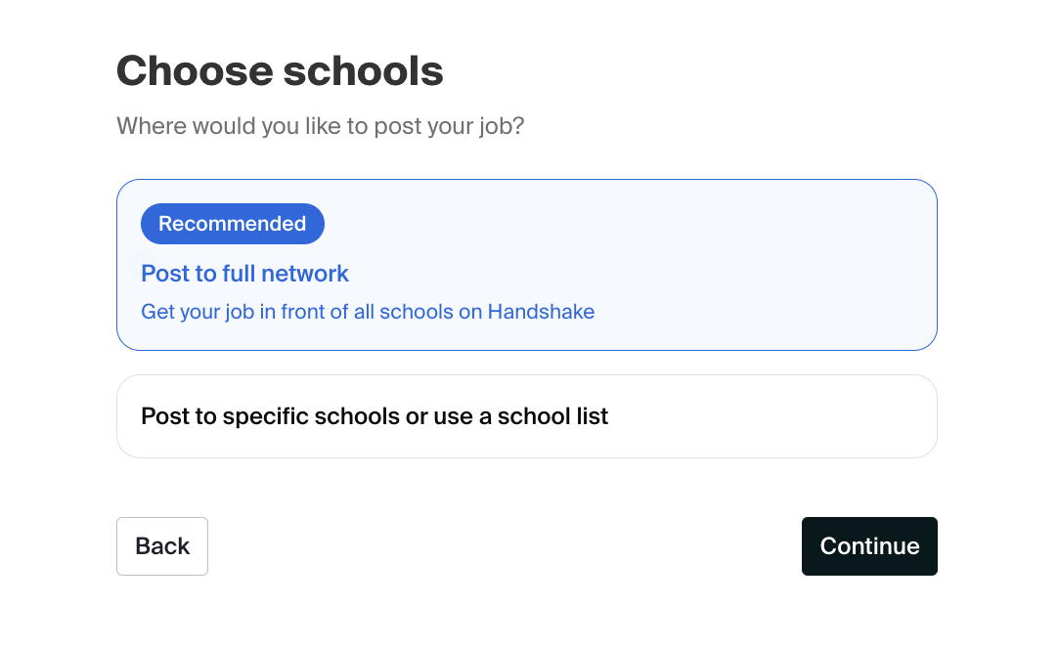
Task: Go back with the Back button
Action: [162, 546]
